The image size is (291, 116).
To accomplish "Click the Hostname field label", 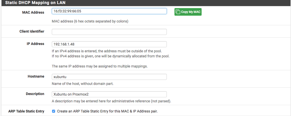I will point(36,76).
